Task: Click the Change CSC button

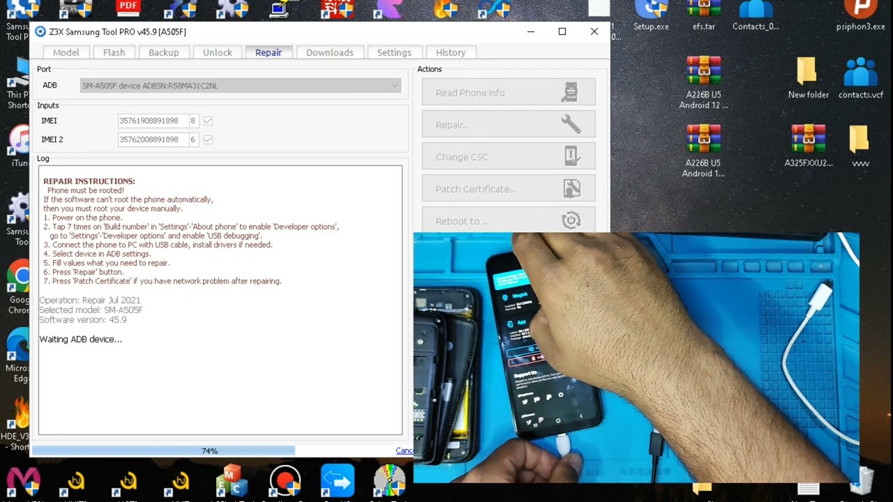Action: pyautogui.click(x=509, y=156)
